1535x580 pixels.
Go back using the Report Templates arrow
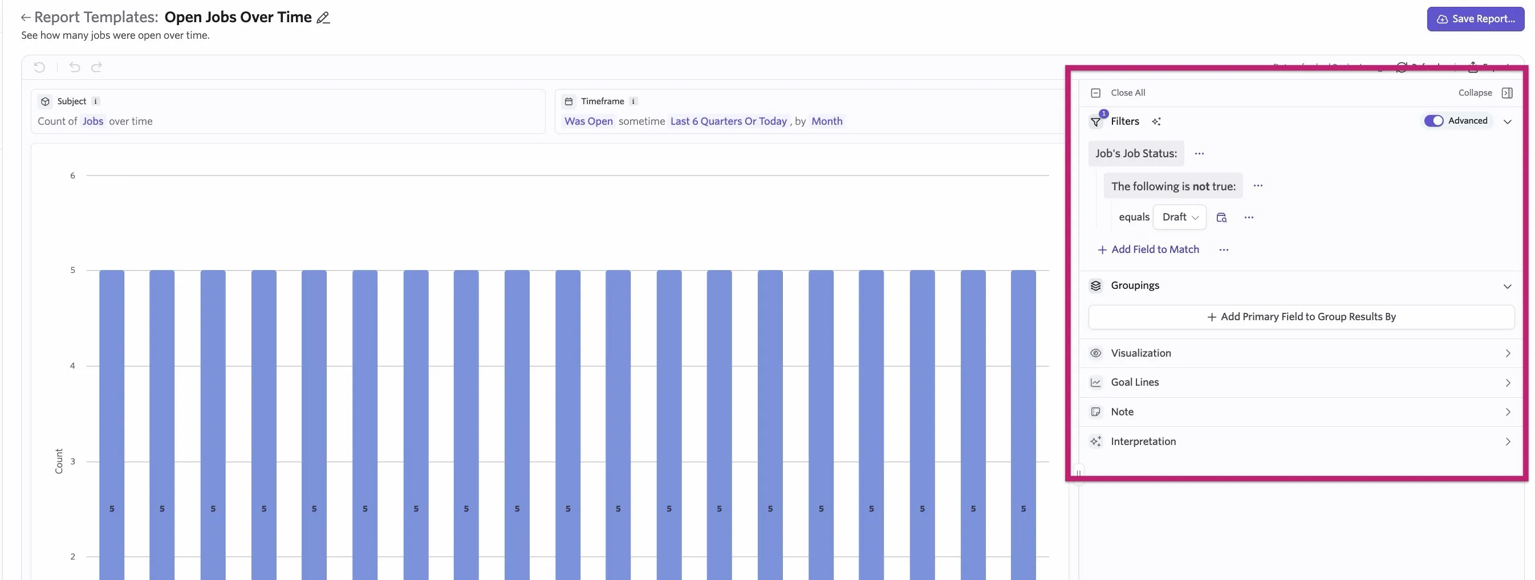pyautogui.click(x=26, y=17)
